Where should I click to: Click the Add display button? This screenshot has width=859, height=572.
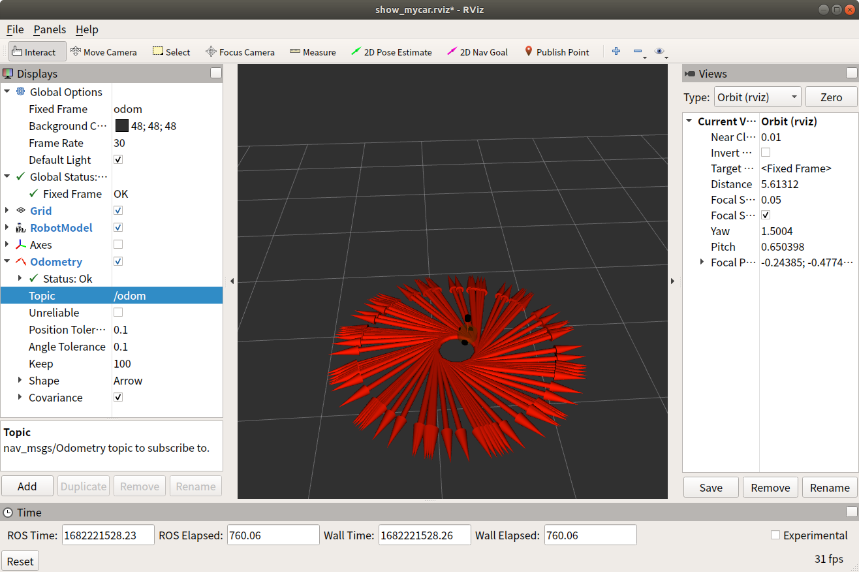tap(27, 486)
